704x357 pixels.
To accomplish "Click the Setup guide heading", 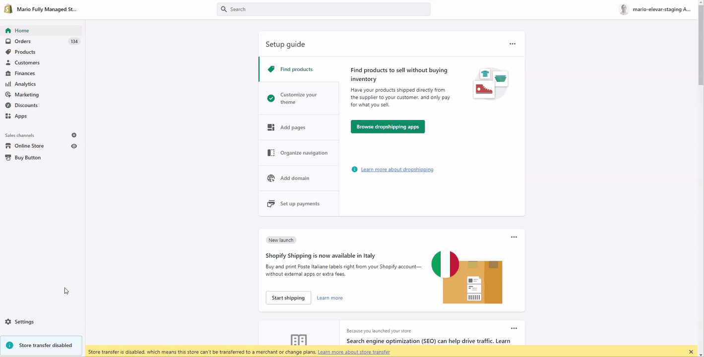I will (285, 44).
